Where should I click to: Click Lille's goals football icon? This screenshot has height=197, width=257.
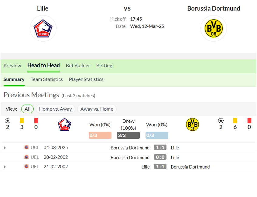[8, 121]
